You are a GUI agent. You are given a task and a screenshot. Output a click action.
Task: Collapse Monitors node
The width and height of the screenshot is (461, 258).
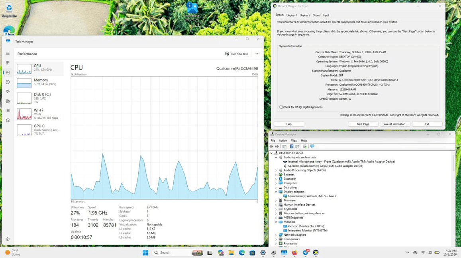coord(276,222)
